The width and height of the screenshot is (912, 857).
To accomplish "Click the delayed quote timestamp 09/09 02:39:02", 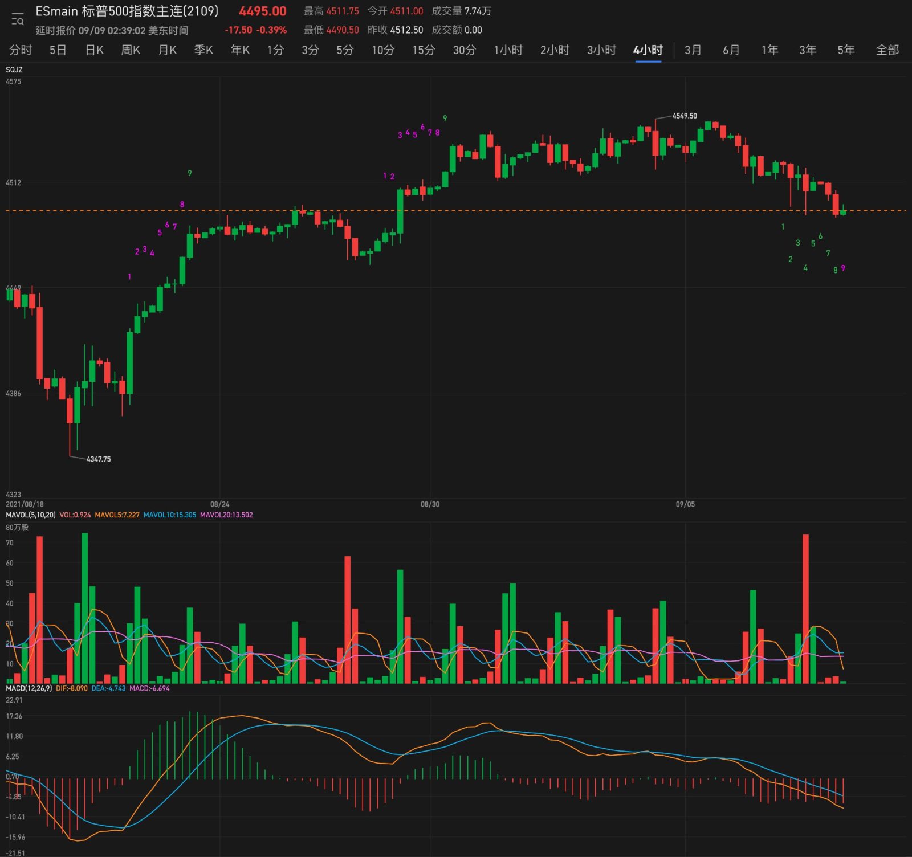I will coord(112,31).
